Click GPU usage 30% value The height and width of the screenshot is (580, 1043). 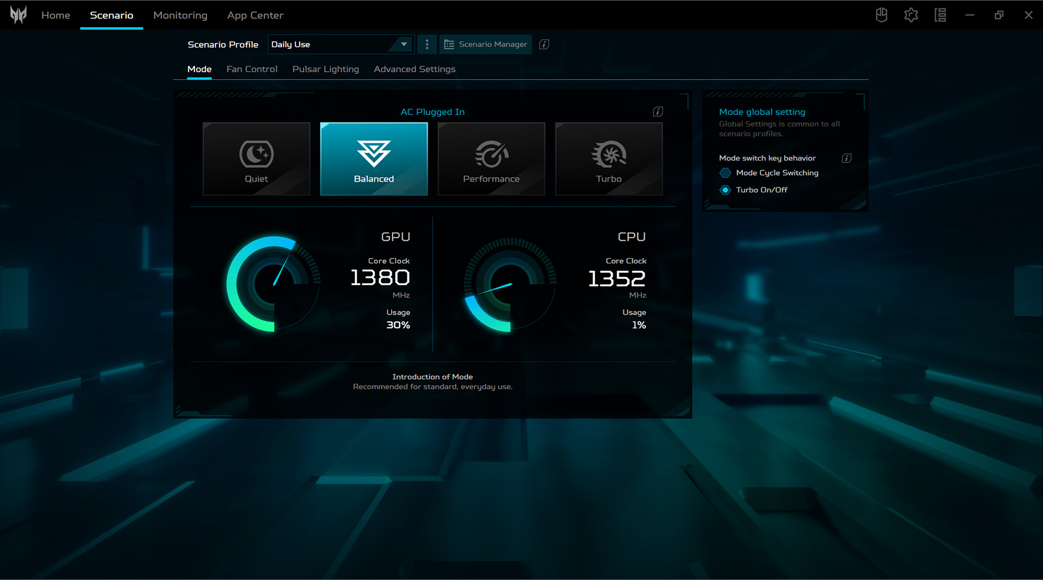(x=398, y=325)
